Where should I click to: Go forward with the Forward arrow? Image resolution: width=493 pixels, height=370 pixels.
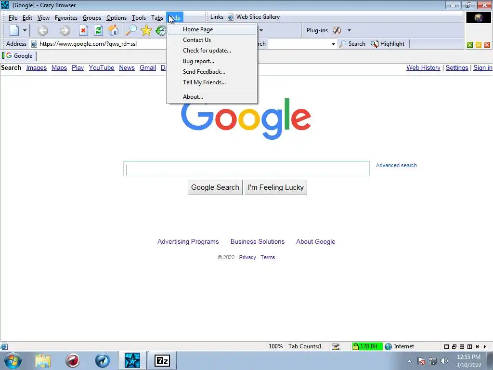[65, 30]
